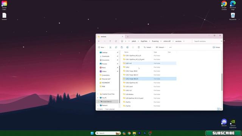Click the Roaming breadcrumb
This screenshot has width=242, height=136.
[155, 41]
